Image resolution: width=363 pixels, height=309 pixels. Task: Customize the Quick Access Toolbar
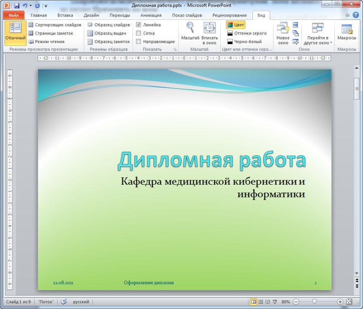[x=46, y=6]
